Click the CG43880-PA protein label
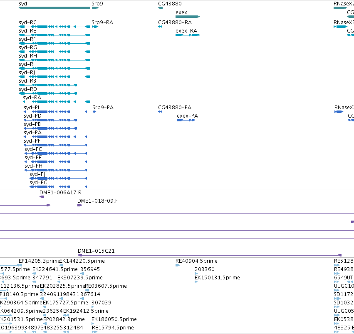 [175, 108]
